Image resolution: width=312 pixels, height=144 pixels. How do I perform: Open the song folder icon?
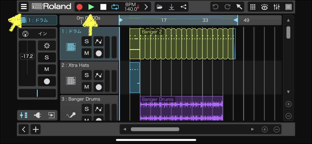click(x=159, y=7)
